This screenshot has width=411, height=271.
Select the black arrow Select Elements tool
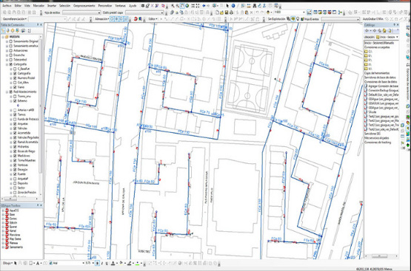point(227,5)
